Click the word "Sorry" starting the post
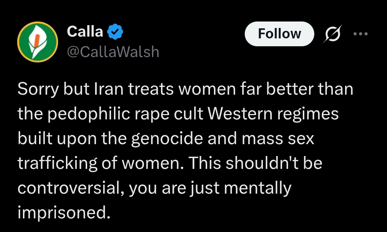 [38, 89]
